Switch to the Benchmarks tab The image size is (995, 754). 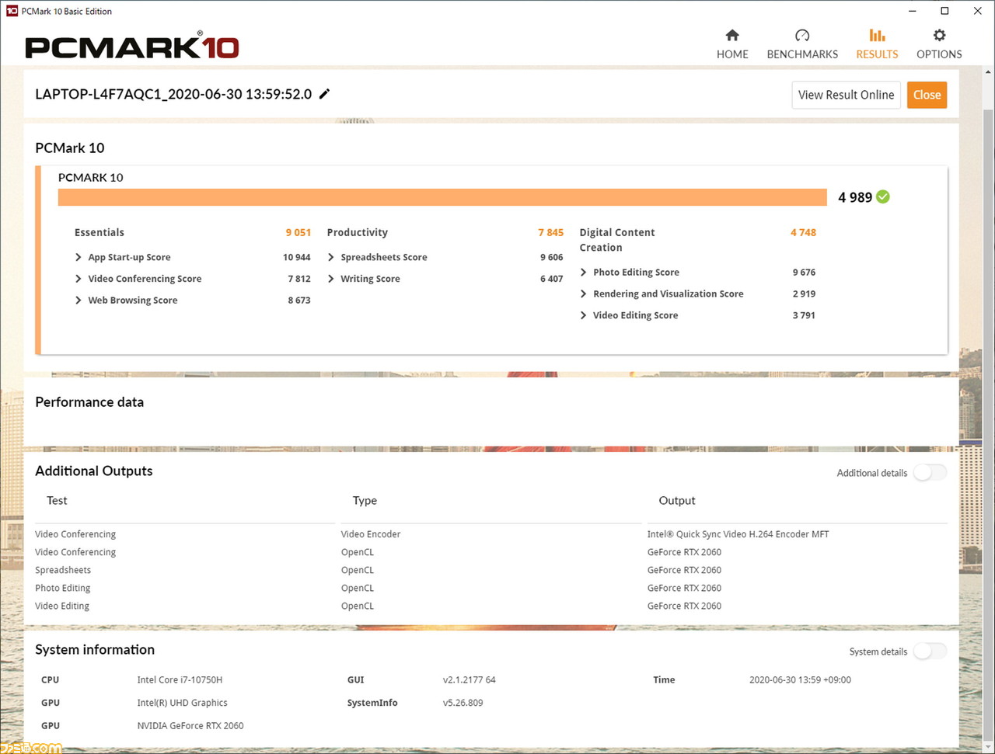pyautogui.click(x=802, y=44)
